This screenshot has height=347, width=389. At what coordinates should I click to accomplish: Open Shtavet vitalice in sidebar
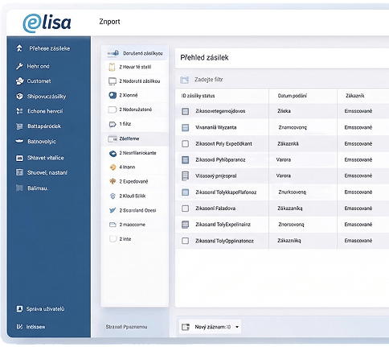tap(46, 158)
